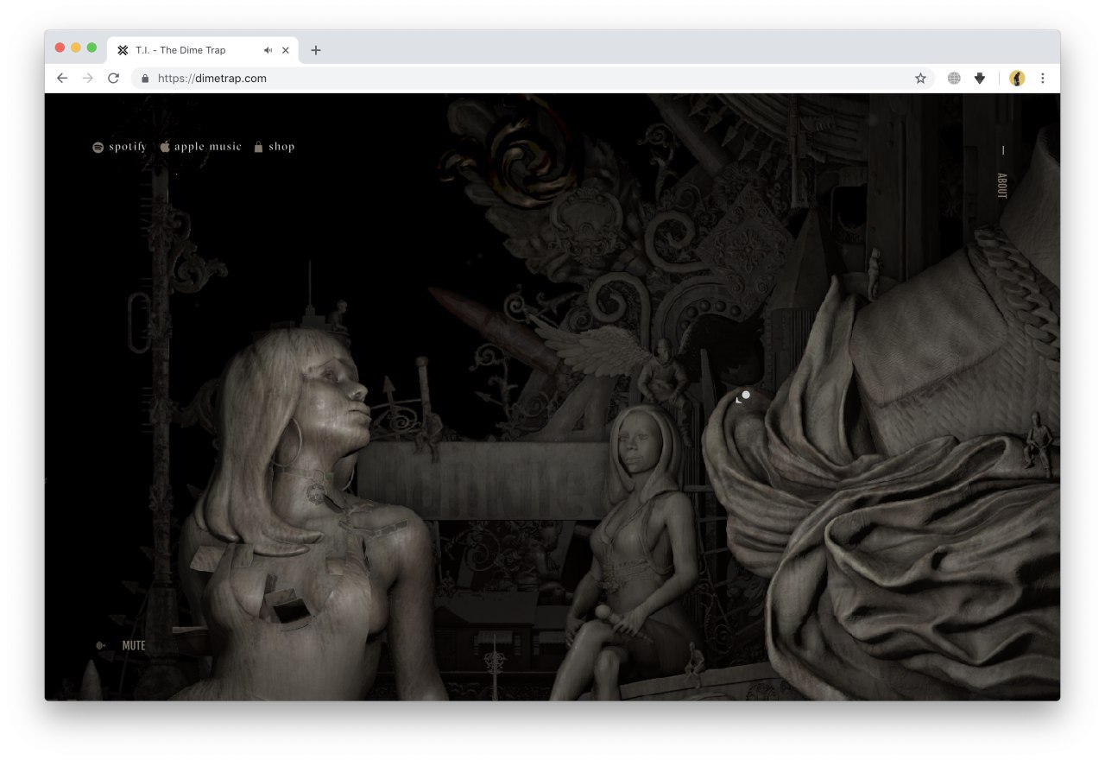Mute tab via the speaker icon
The width and height of the screenshot is (1105, 760).
click(x=268, y=50)
